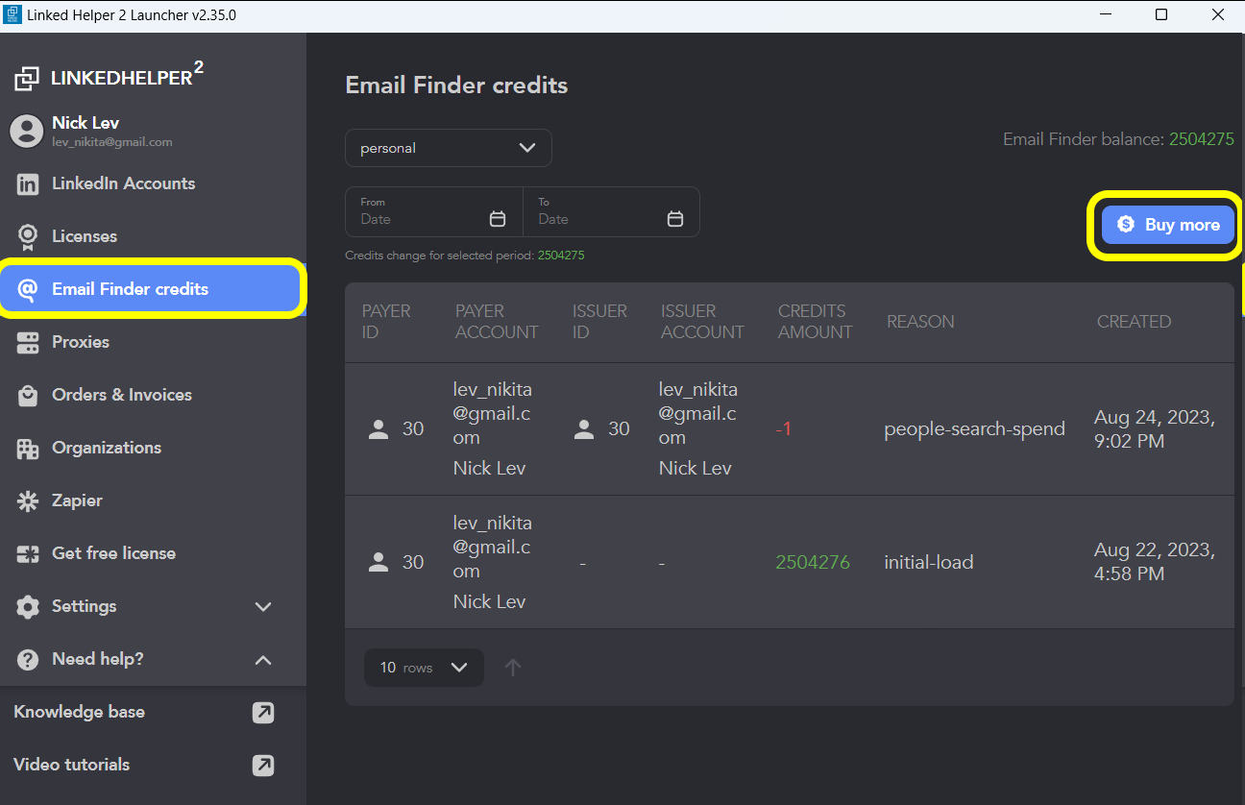Click the PAYER ACCOUNT column header

click(497, 322)
